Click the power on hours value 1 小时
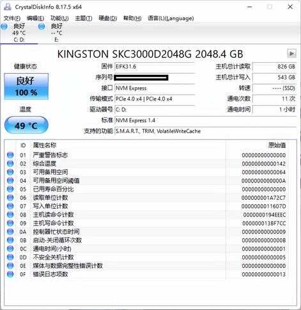Screen dimensions: 301x310 (274, 110)
